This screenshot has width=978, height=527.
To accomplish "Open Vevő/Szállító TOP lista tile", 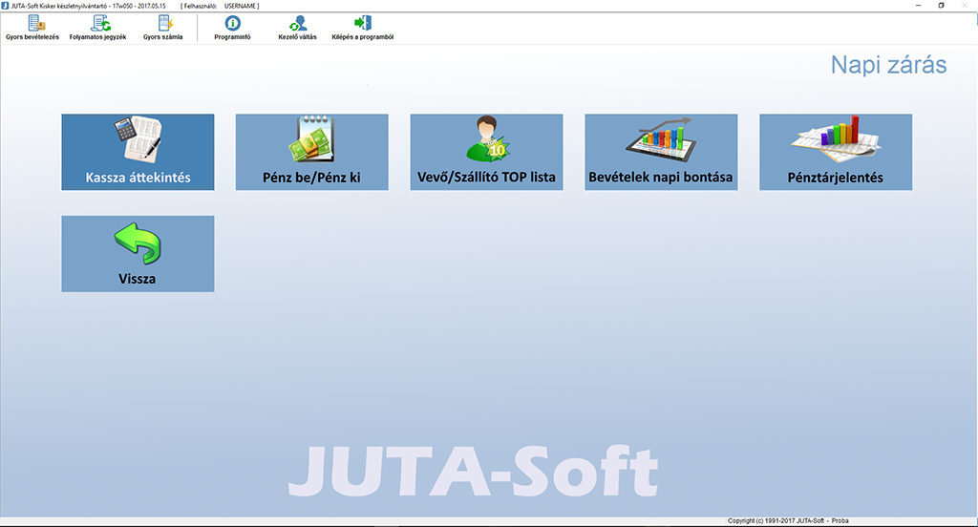I will coord(486,152).
